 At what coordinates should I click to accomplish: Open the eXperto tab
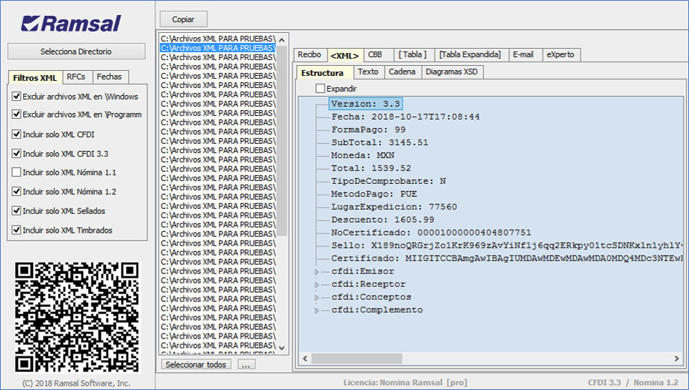point(560,54)
